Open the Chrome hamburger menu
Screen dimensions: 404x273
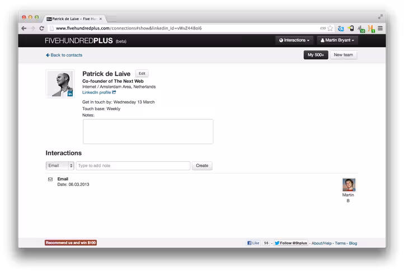(x=380, y=29)
